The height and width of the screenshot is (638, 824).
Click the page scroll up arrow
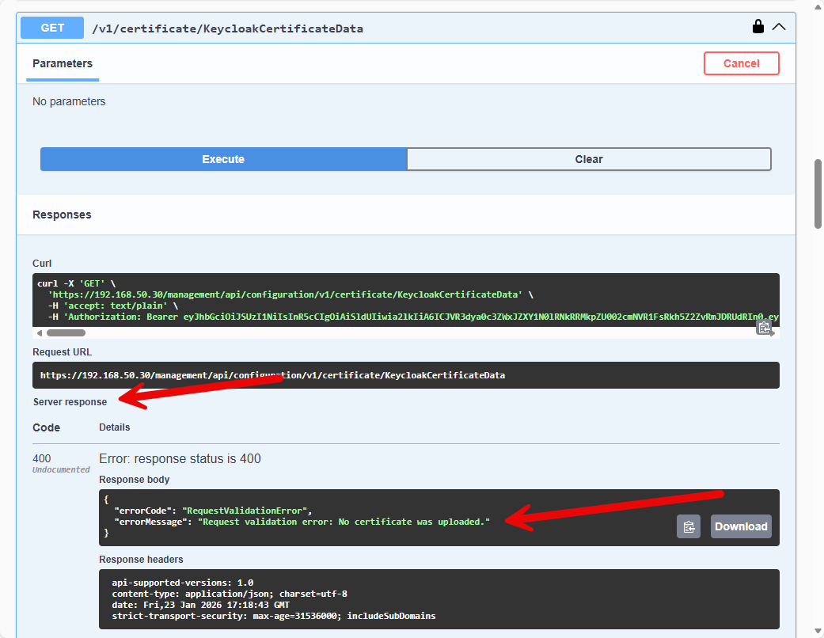[818, 6]
